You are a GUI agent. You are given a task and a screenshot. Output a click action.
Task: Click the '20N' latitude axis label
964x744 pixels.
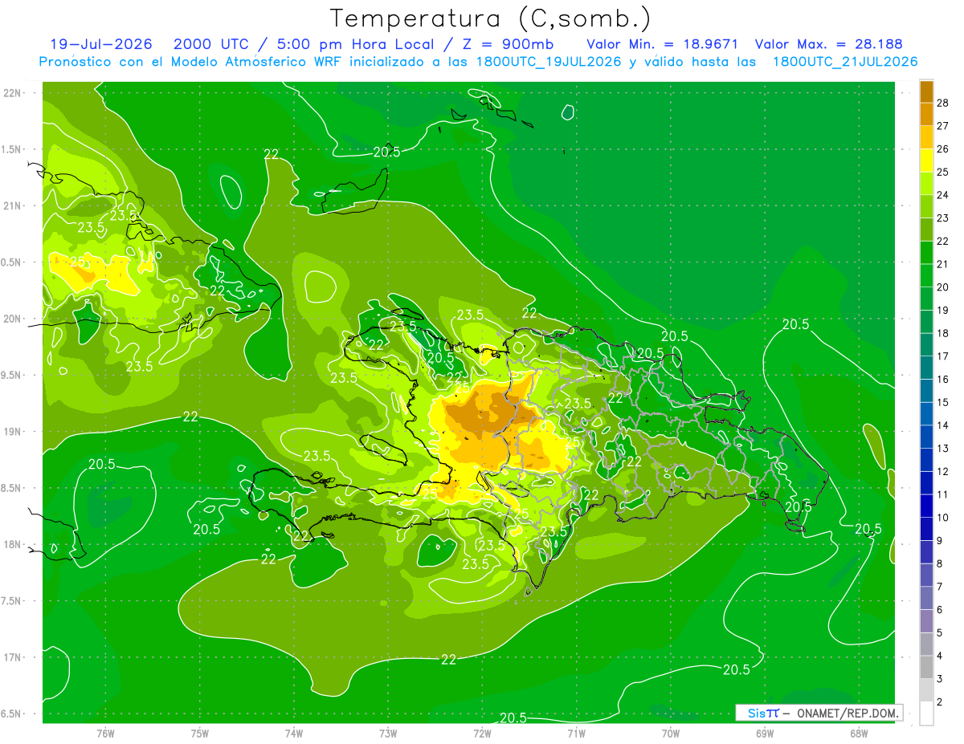(x=13, y=319)
